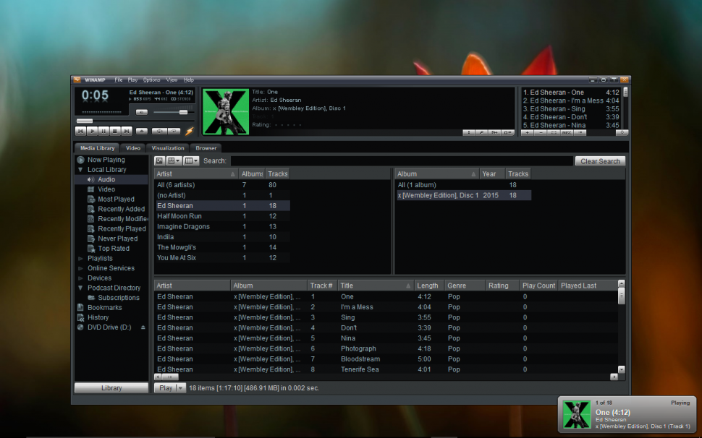
Task: Toggle the shuffle button
Action: [158, 131]
